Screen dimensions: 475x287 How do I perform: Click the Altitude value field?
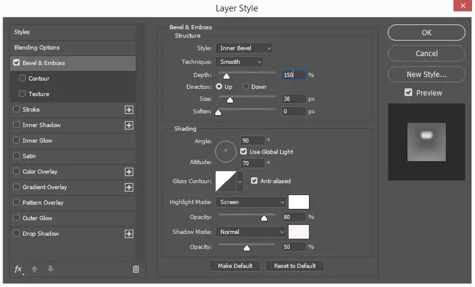pos(253,163)
